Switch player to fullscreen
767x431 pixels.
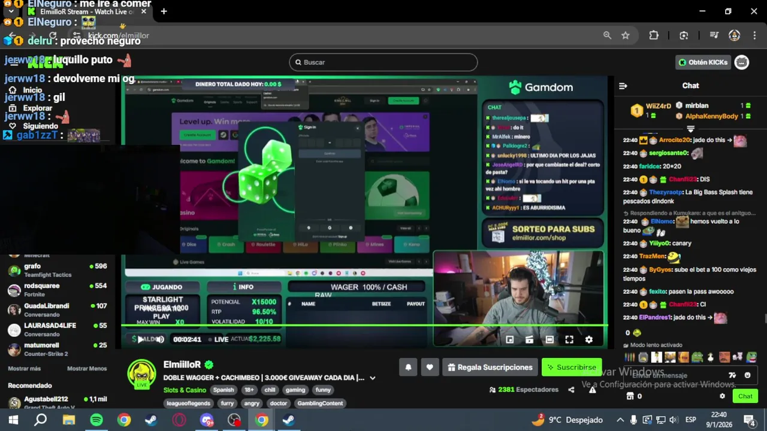[x=569, y=339]
